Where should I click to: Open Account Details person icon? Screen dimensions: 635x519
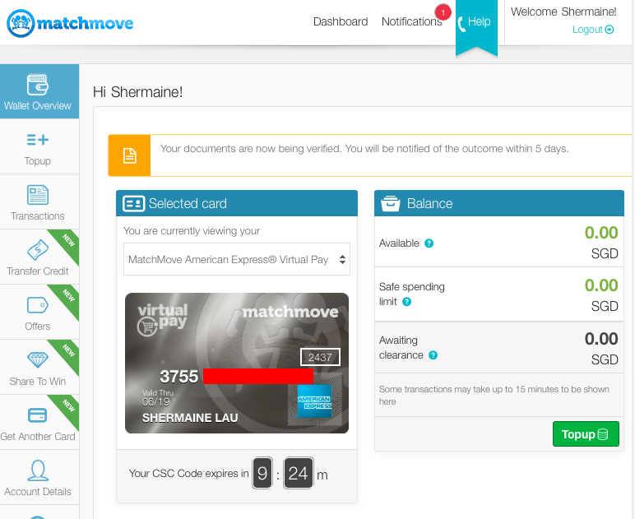click(x=38, y=470)
